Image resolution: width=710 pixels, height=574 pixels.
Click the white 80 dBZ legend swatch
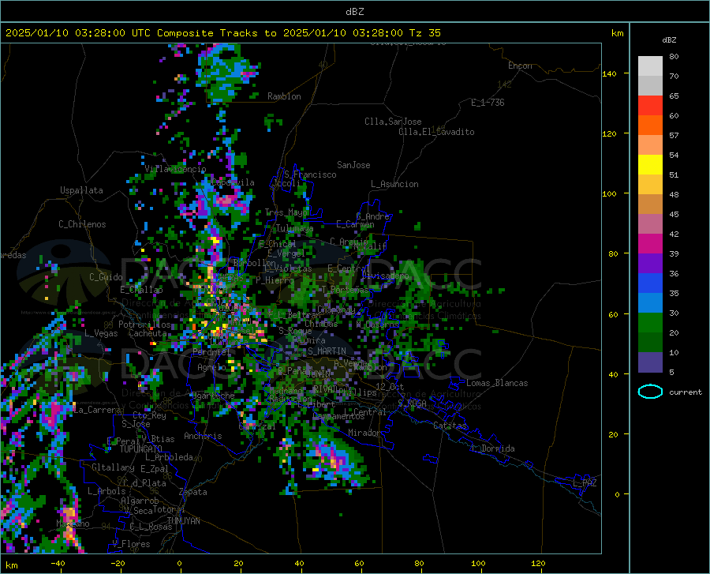click(650, 66)
